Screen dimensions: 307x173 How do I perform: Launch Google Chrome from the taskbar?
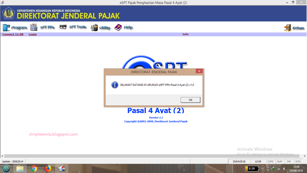coord(34,168)
